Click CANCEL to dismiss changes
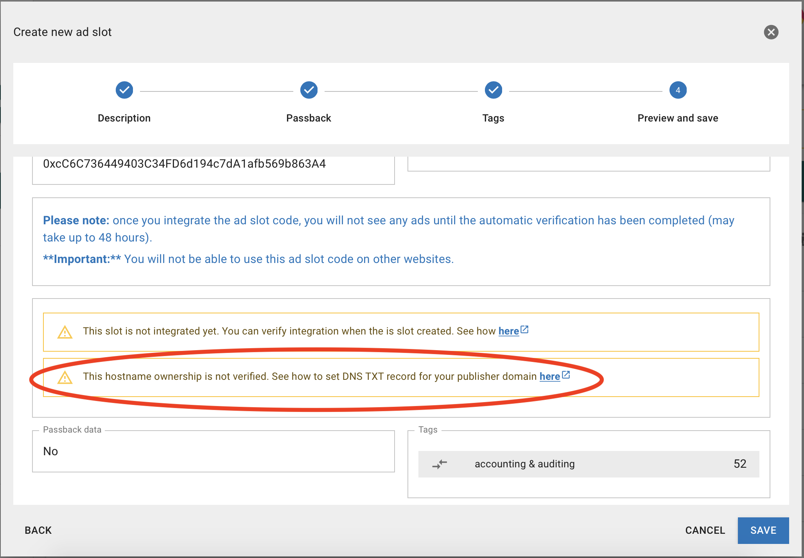 tap(704, 530)
